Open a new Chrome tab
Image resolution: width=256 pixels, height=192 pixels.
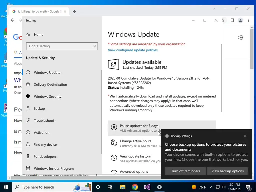(74, 11)
